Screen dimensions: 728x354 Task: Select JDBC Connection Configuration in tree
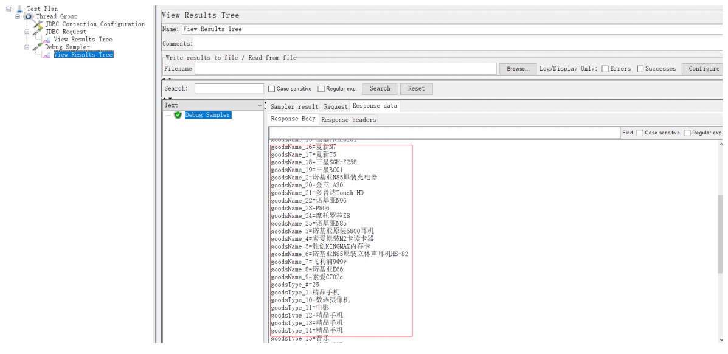[95, 24]
